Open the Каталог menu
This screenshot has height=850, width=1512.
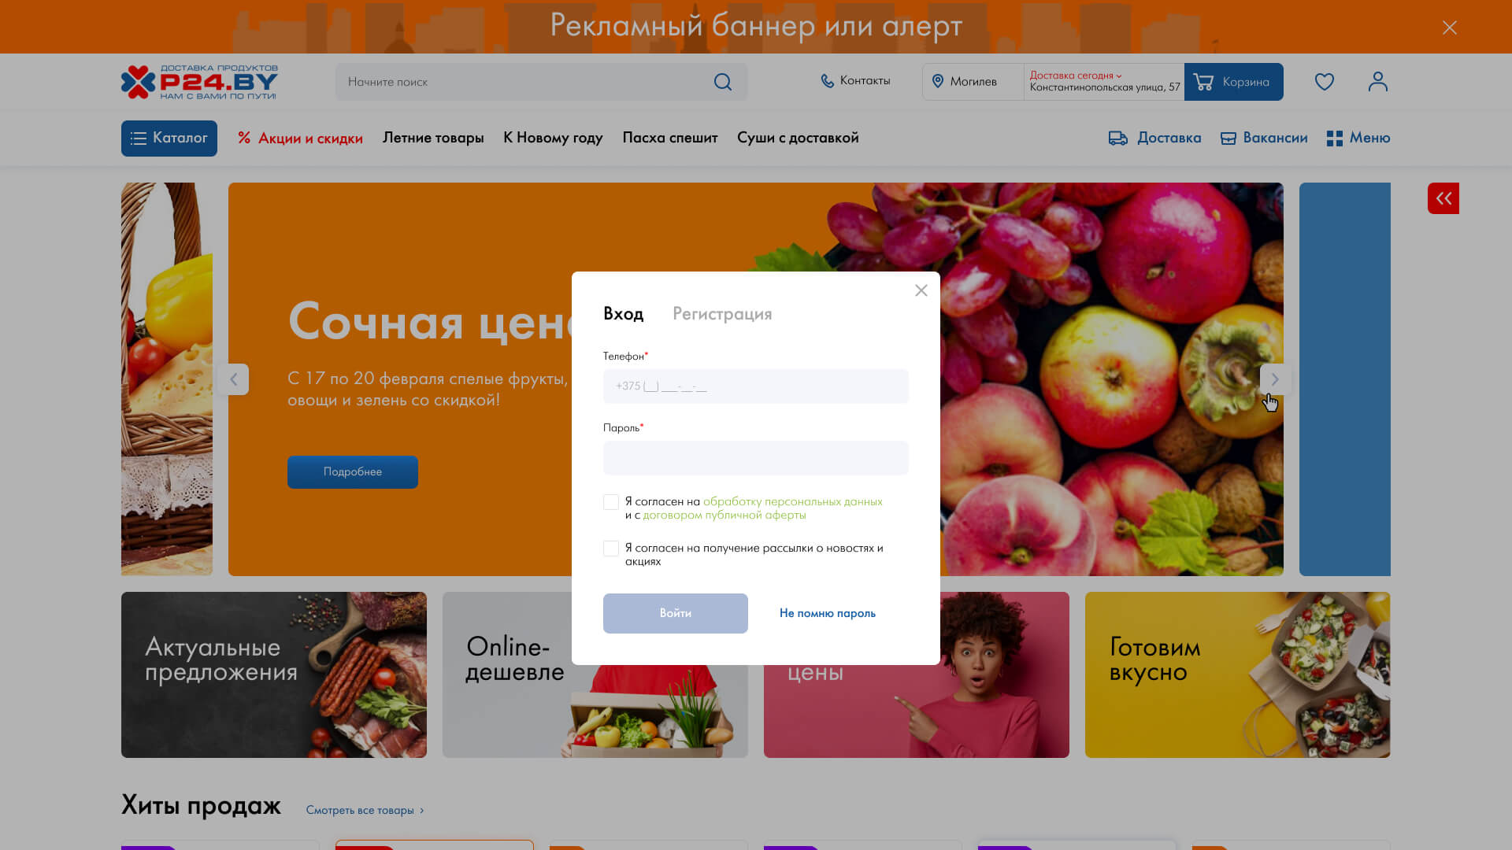(169, 139)
